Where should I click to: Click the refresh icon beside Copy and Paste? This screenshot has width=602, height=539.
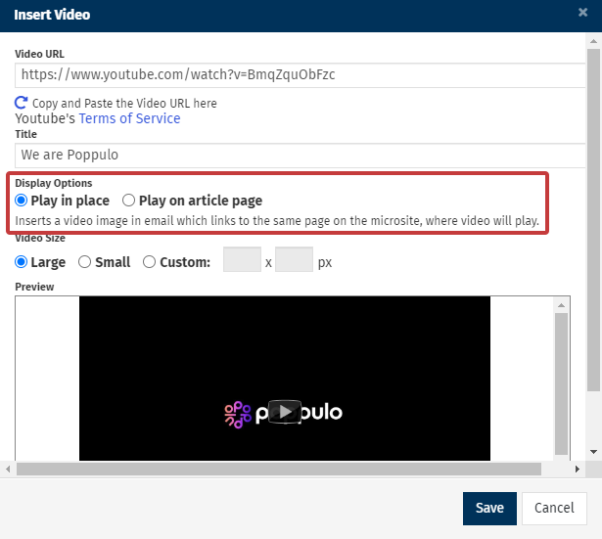click(22, 103)
